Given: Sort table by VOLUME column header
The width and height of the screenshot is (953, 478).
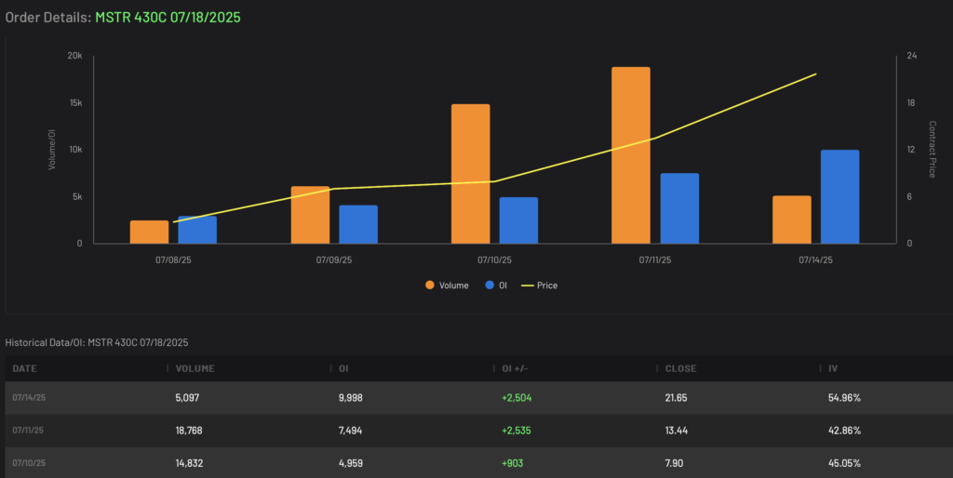Looking at the screenshot, I should point(195,368).
